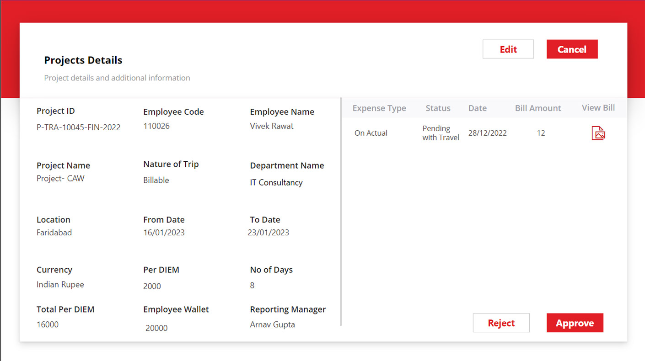This screenshot has width=645, height=361.
Task: Click the Location label
Action: (x=53, y=220)
